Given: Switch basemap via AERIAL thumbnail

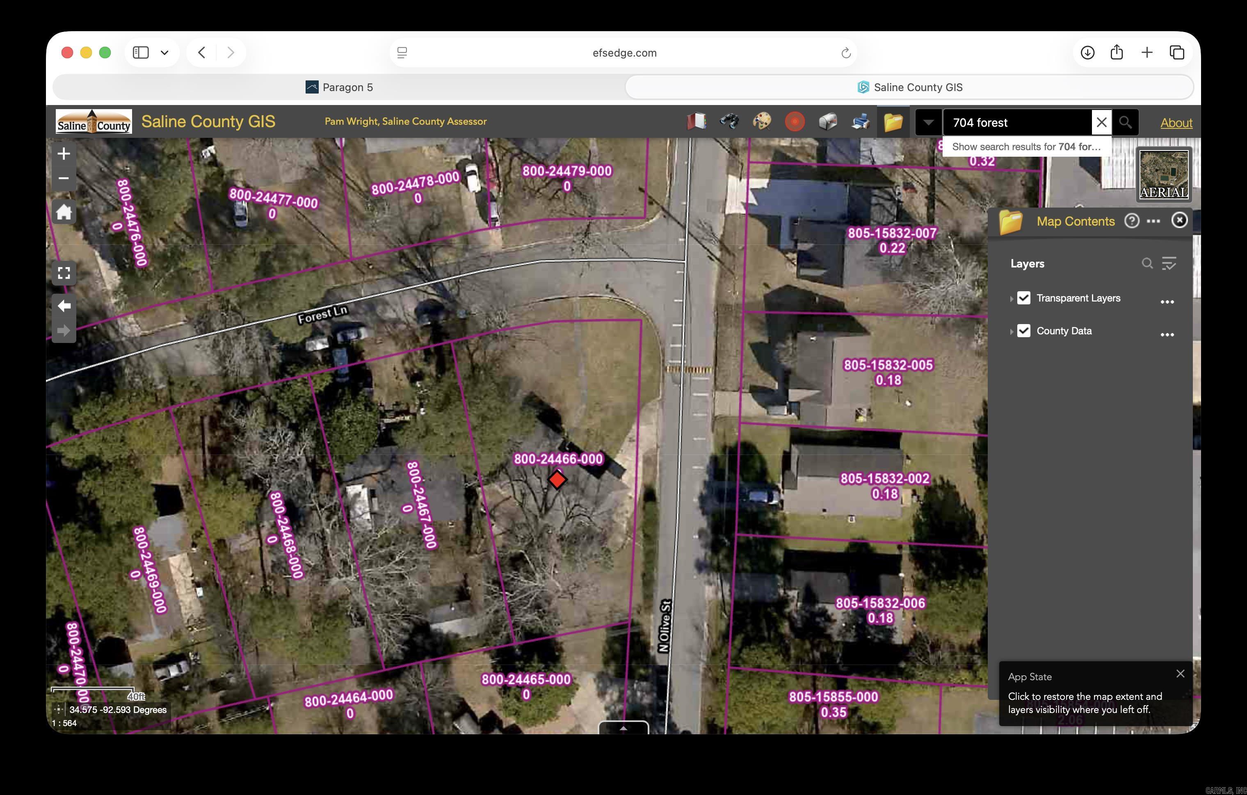Looking at the screenshot, I should tap(1164, 174).
